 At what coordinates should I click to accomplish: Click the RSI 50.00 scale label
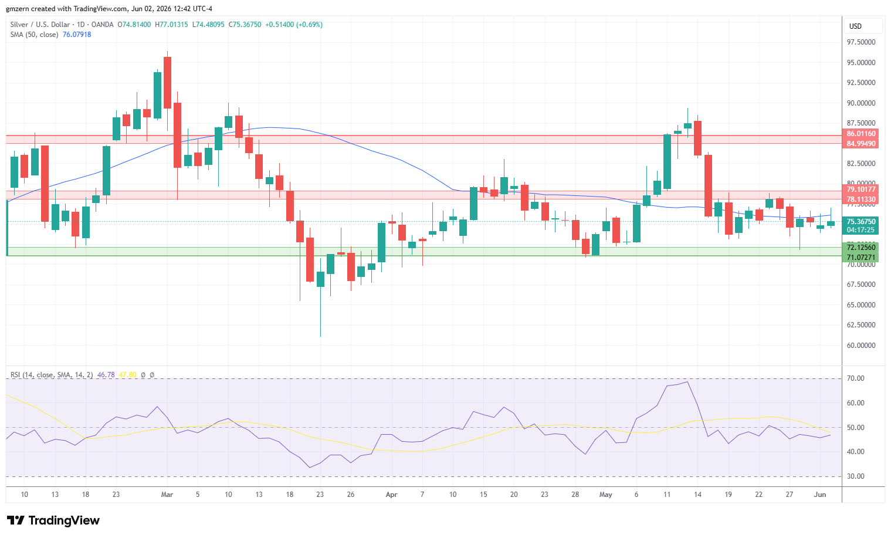click(856, 428)
